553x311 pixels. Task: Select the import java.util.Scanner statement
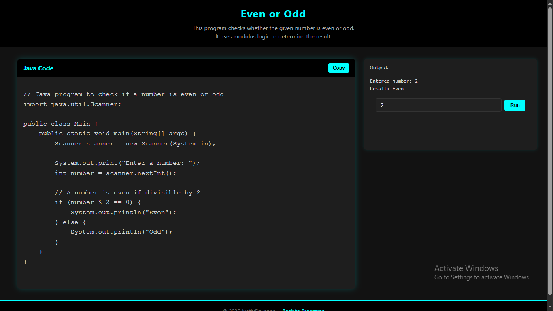click(x=72, y=104)
